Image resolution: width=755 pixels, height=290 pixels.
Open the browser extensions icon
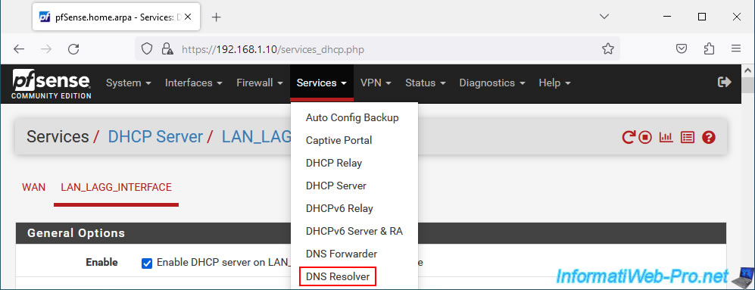(x=709, y=48)
